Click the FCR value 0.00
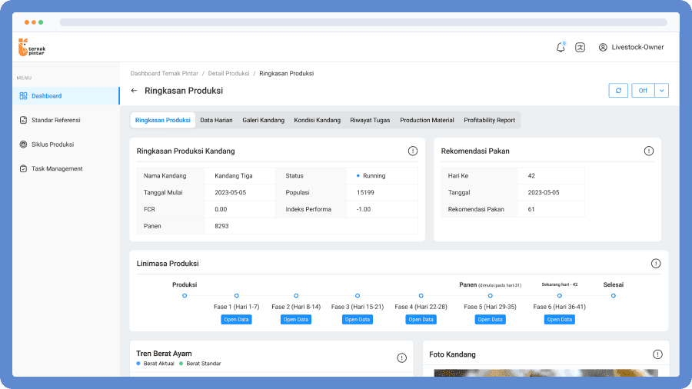 click(221, 209)
